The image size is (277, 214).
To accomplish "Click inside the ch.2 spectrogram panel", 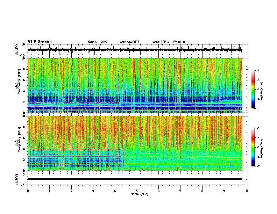I will [135, 143].
